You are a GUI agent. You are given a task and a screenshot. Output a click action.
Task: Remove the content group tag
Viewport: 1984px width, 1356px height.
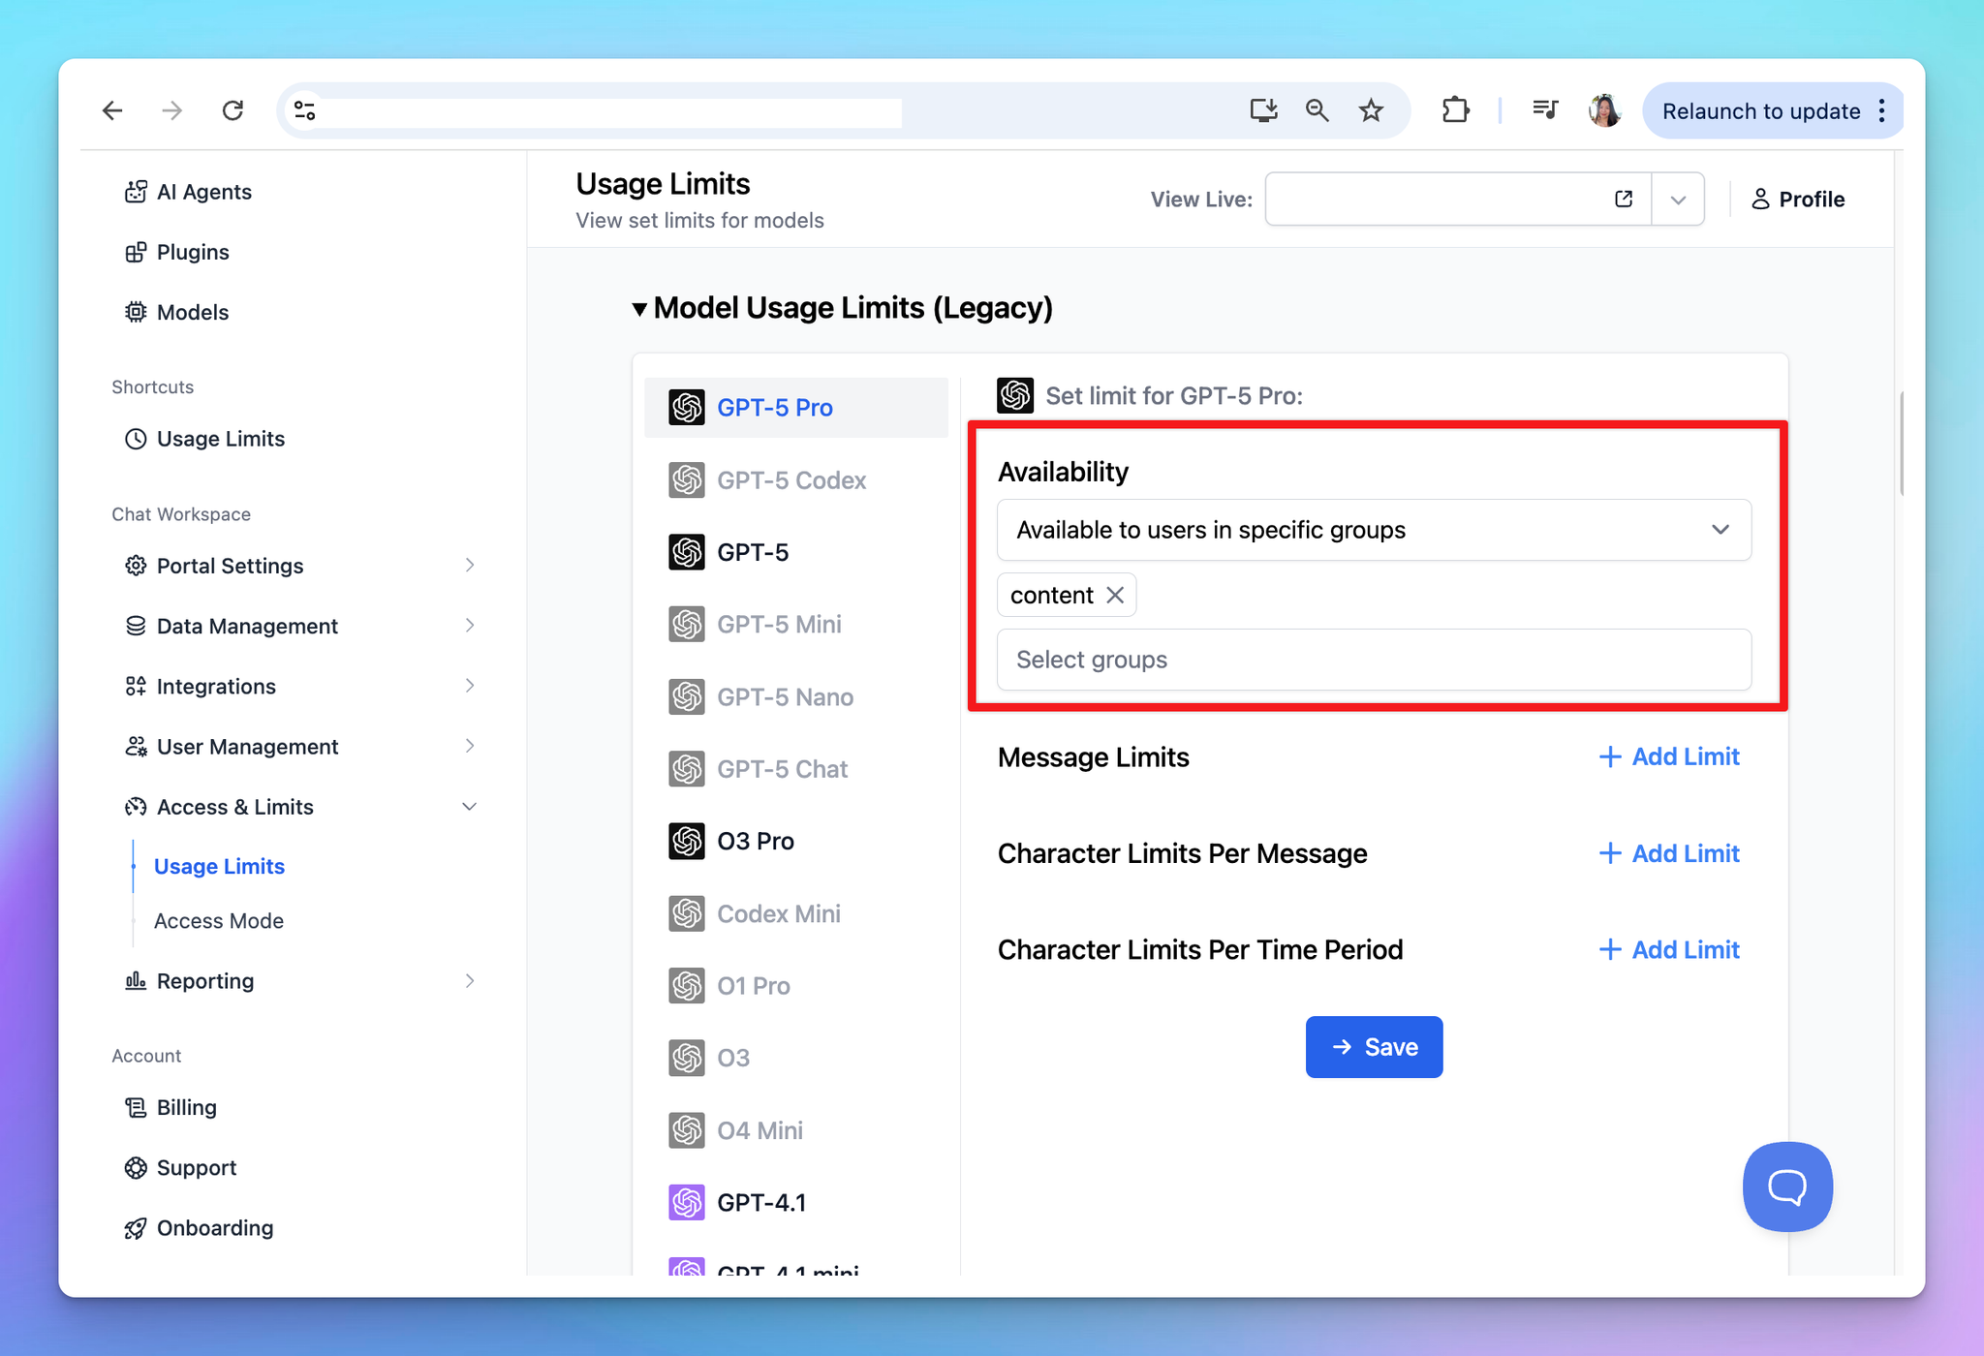[x=1115, y=595]
